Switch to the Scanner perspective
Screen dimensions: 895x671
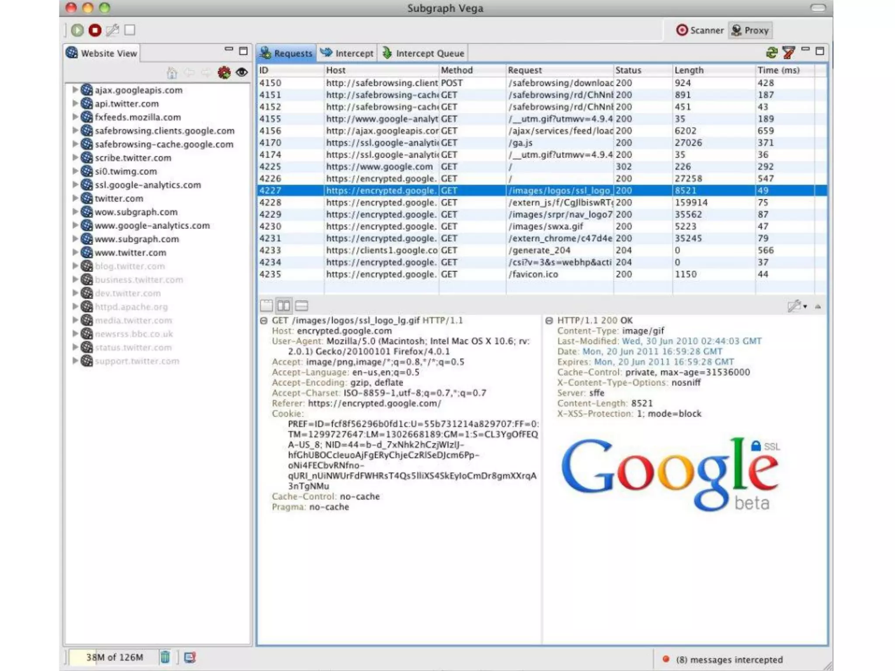[700, 30]
